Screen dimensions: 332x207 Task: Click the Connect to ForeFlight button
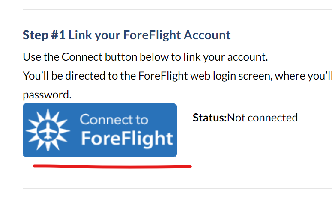[100, 130]
